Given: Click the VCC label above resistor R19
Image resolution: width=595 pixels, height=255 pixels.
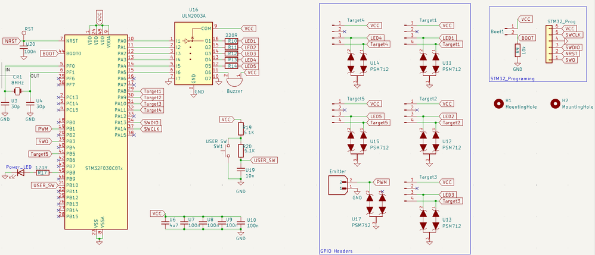Looking at the screenshot, I should pyautogui.click(x=227, y=119).
